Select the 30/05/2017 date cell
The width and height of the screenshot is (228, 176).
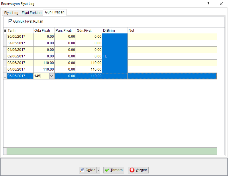20,37
